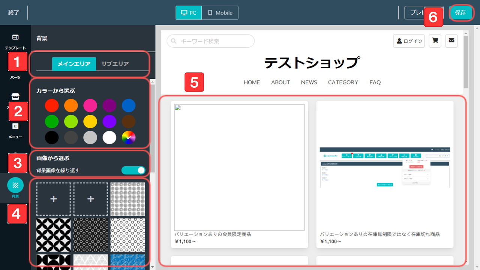This screenshot has height=270, width=480.
Task: Pick the dark purple color swatch
Action: (109, 105)
